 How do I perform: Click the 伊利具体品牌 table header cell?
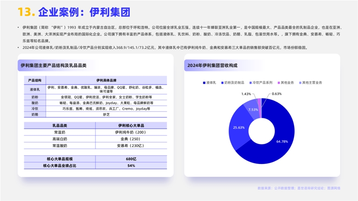(106, 80)
